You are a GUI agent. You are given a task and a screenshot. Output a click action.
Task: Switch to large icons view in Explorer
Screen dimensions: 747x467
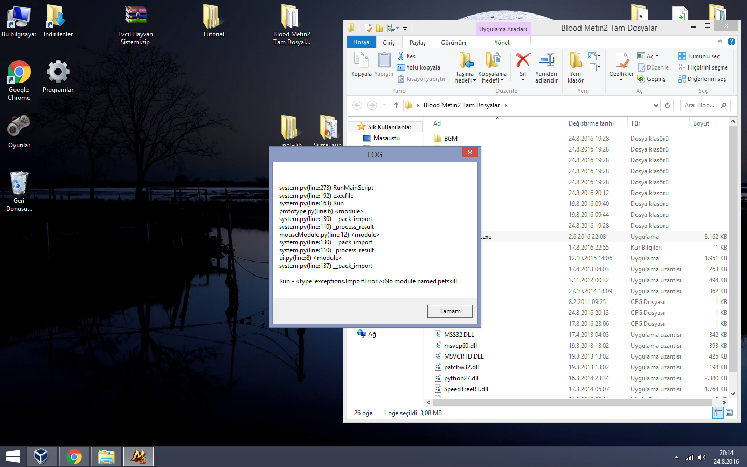point(729,413)
